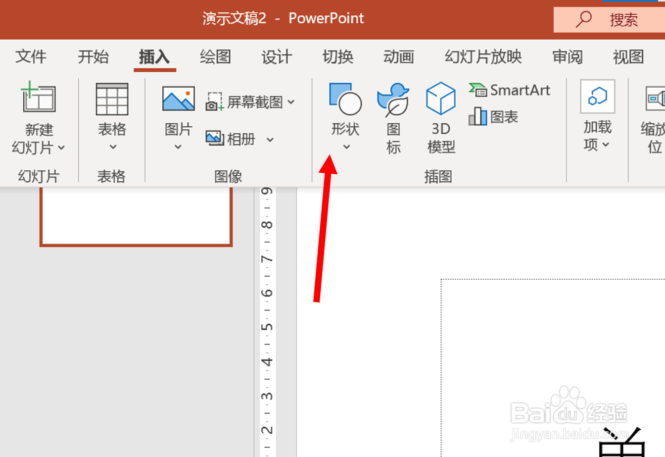
Task: Click the 缩放定位 zoom icon
Action: [x=655, y=99]
